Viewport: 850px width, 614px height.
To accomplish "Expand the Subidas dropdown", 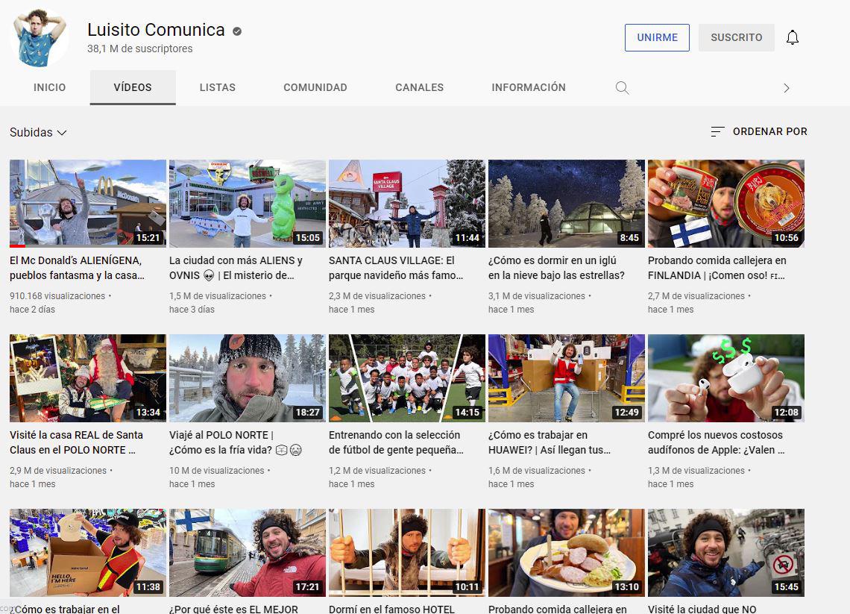I will click(38, 132).
